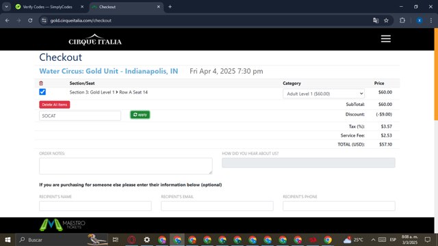
Task: Bookmark this page with star icon
Action: click(386, 20)
